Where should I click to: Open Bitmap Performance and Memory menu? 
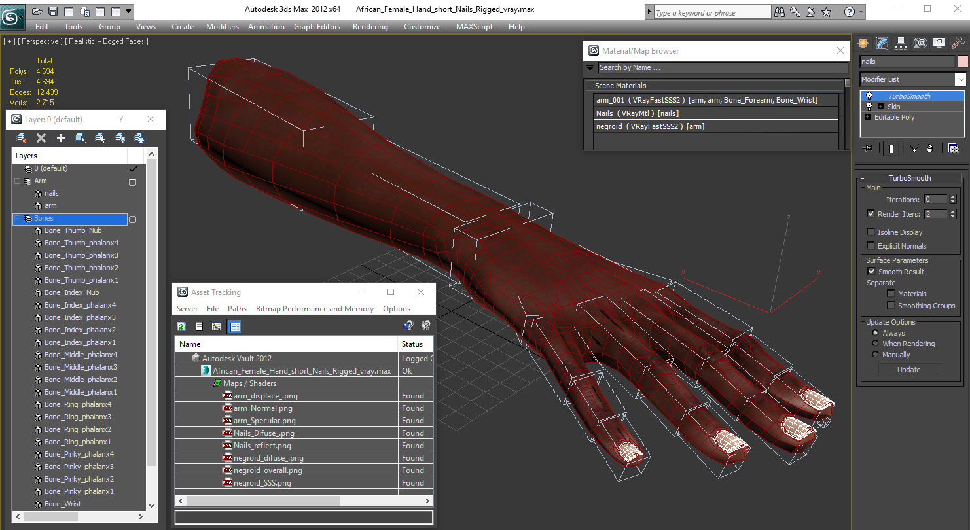(x=314, y=309)
